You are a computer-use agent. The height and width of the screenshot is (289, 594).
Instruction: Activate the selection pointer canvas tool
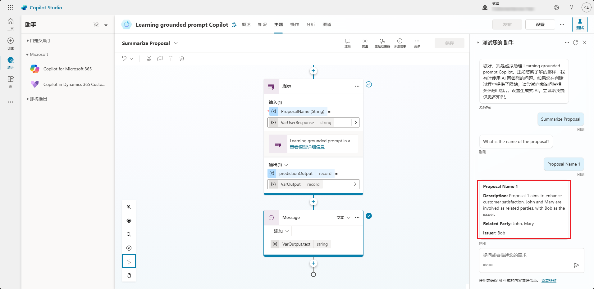click(x=129, y=261)
